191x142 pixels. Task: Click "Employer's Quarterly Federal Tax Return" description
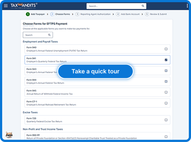coord(47,62)
